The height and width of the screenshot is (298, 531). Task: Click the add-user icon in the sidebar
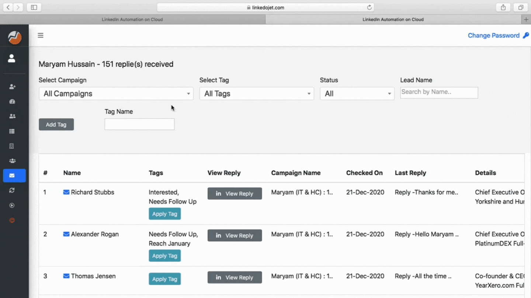(12, 86)
